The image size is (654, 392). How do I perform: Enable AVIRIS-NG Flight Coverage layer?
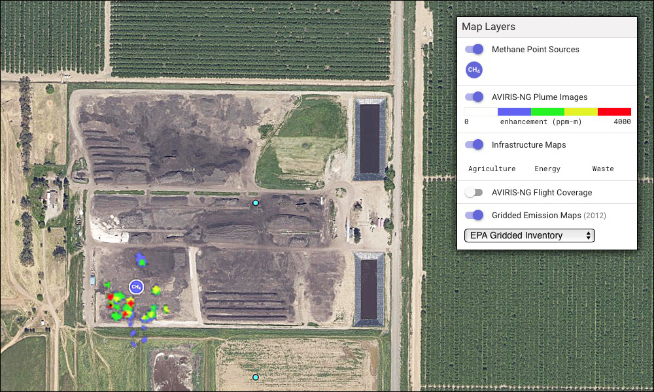474,193
